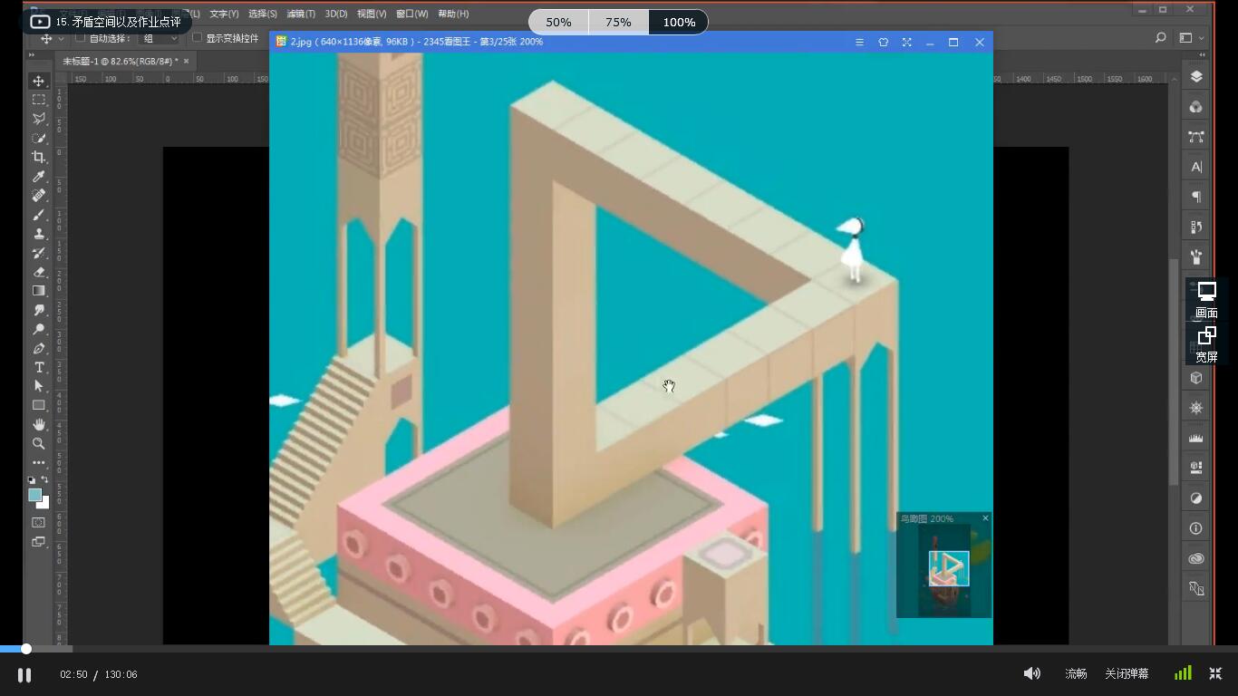
Task: Open the 滤镜(T) menu
Action: point(301,14)
